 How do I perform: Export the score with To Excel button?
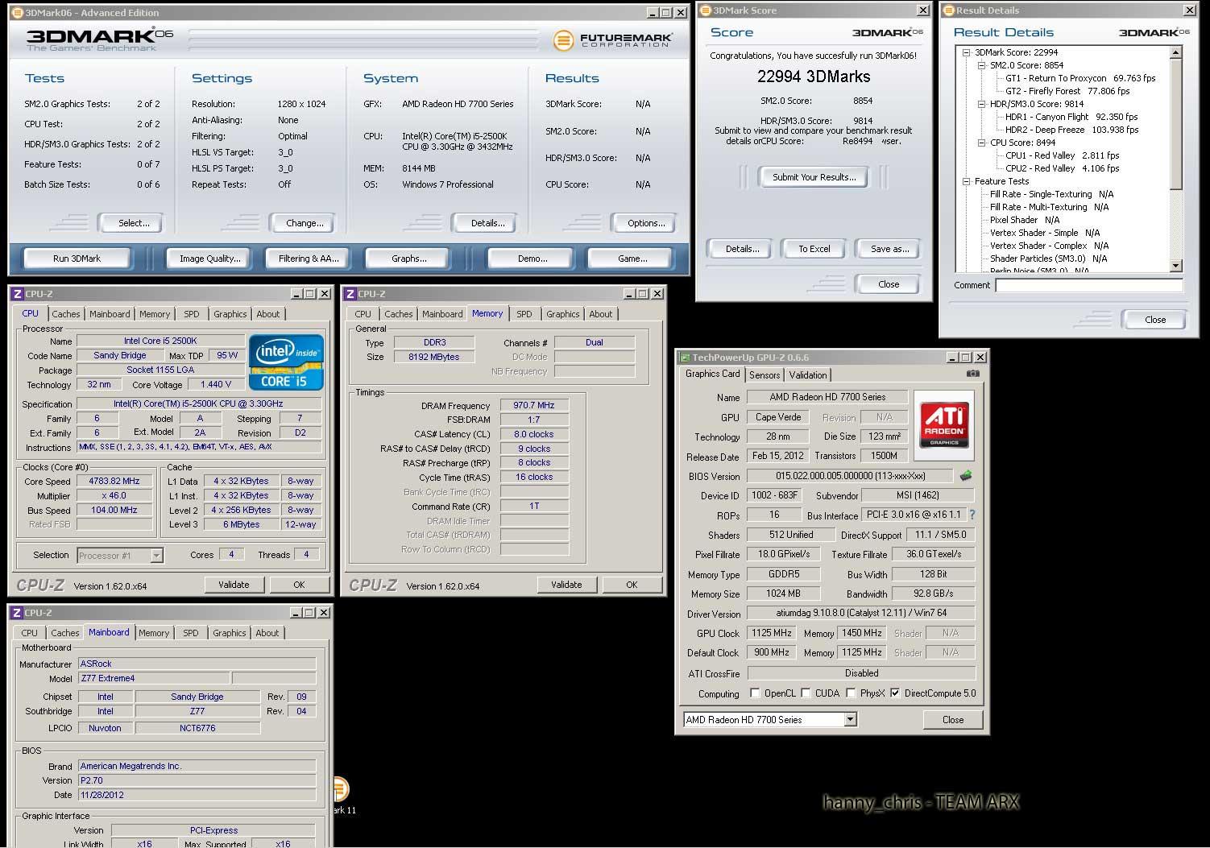[814, 249]
